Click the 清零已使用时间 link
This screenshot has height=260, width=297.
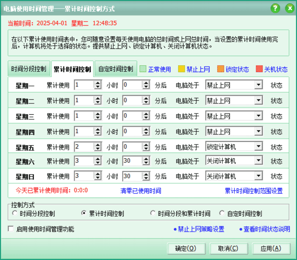tap(141, 191)
